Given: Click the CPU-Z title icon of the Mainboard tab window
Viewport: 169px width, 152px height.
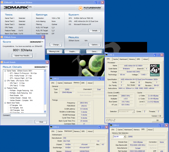Looking at the screenshot, I should click(51, 127).
